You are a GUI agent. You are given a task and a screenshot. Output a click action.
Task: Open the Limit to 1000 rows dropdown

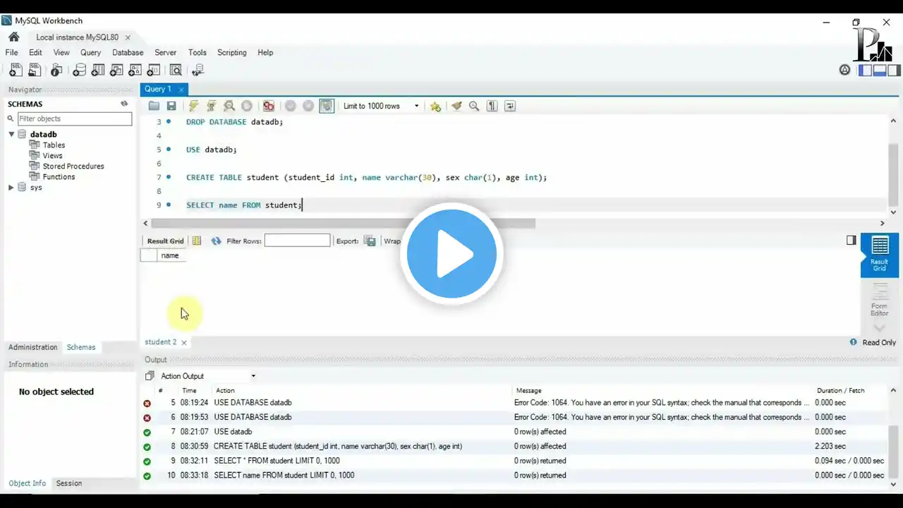[380, 106]
